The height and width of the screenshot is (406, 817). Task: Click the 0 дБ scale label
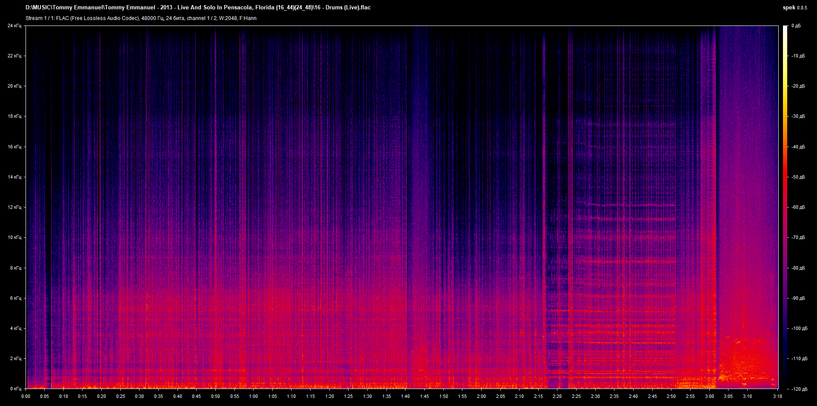pyautogui.click(x=796, y=26)
